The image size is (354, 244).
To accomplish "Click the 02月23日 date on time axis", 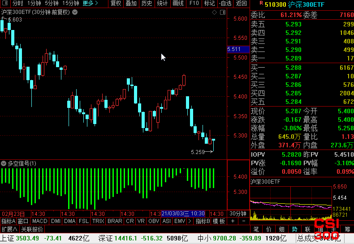I will tap(13, 214).
